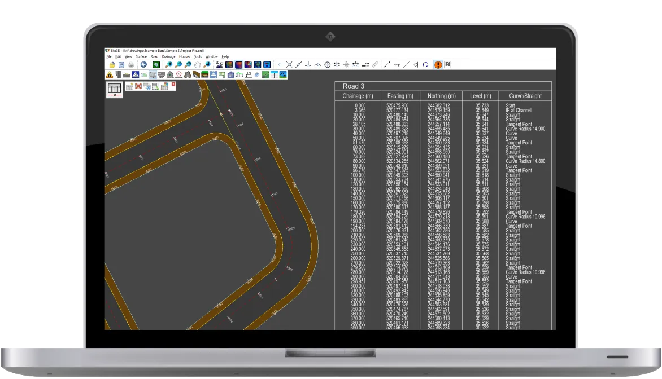Select the Zoom In magnifier tool
This screenshot has width=662, height=379.
168,64
